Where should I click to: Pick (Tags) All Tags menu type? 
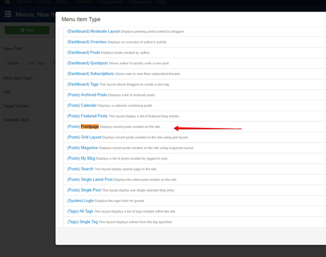[80, 211]
